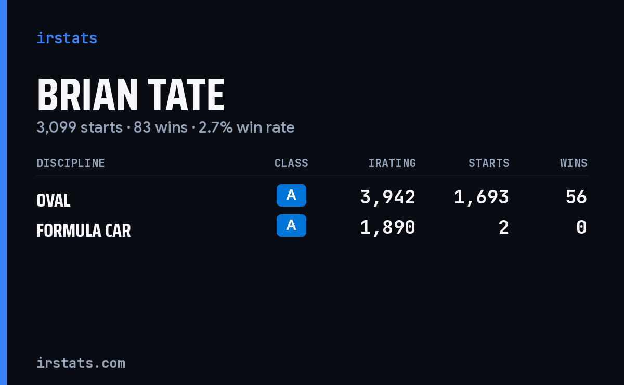Screen dimensions: 624x385
Task: Sort by the DISCIPLINE column header
Action: pyautogui.click(x=71, y=163)
